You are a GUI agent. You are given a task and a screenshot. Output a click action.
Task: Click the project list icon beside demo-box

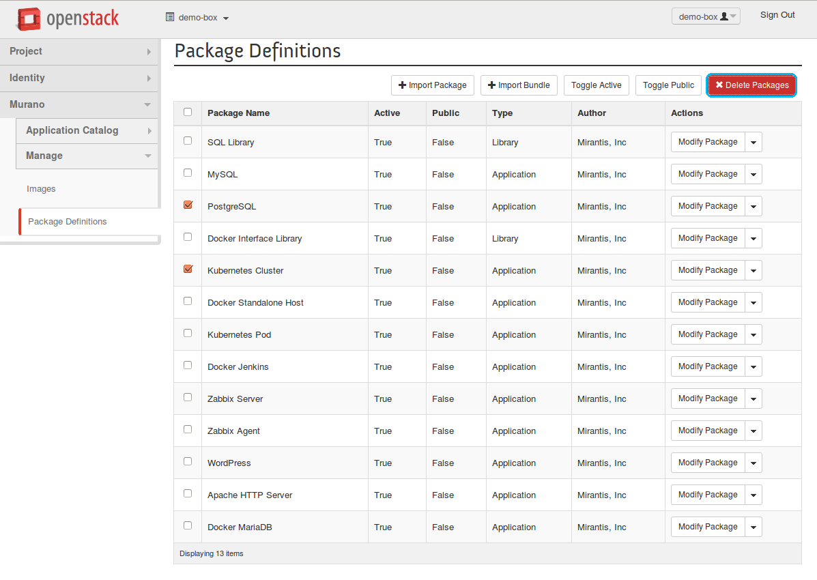pos(170,17)
